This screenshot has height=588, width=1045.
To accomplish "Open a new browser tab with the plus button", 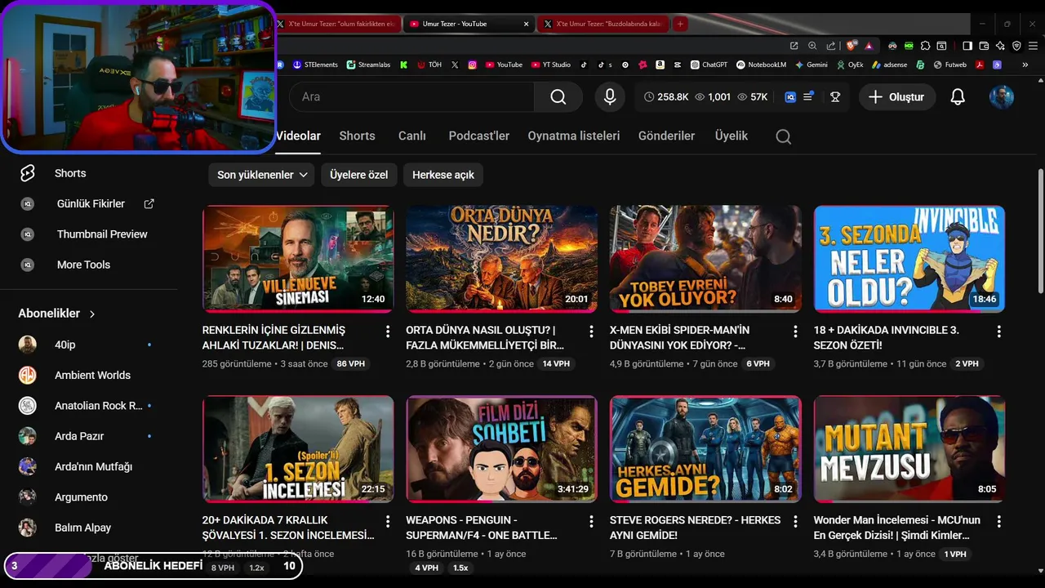I will tap(680, 24).
